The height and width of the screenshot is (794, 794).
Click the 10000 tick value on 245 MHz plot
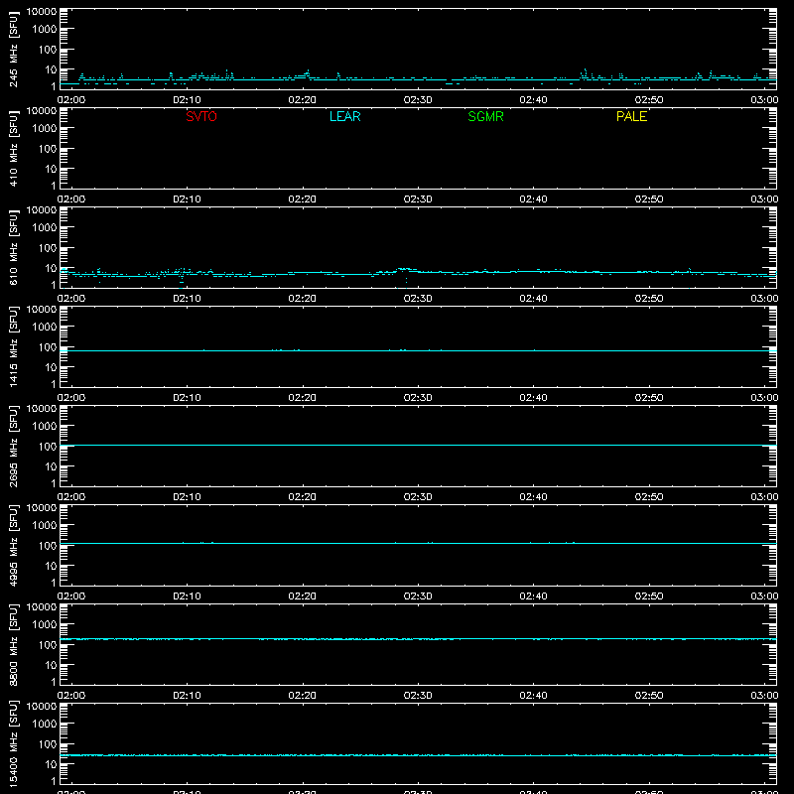(42, 12)
